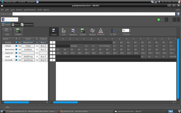Click the Export Audio text field
This screenshot has width=181, height=113.
pos(94,14)
